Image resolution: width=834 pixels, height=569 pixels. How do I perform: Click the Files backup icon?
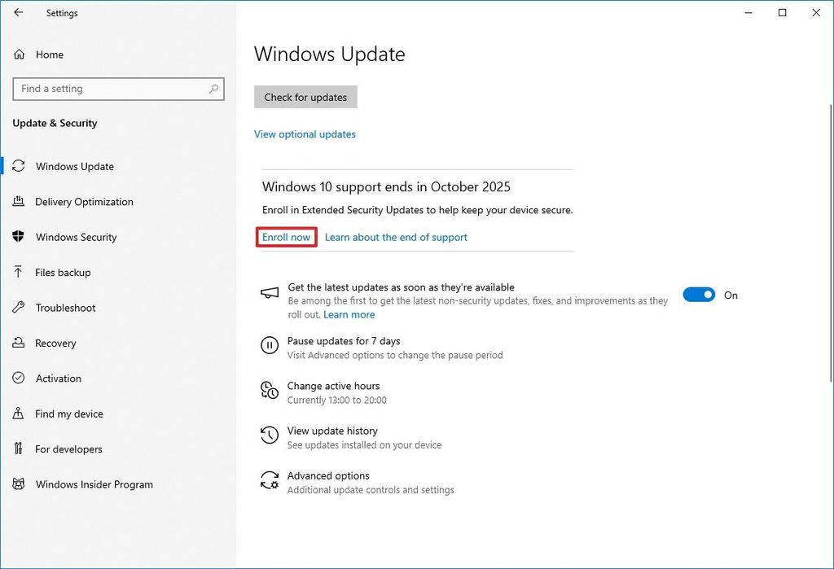coord(19,273)
